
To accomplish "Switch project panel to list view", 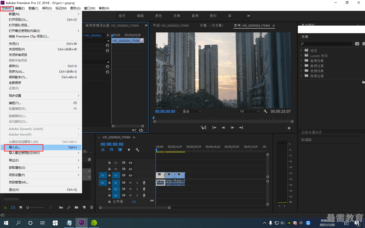I will point(13,207).
